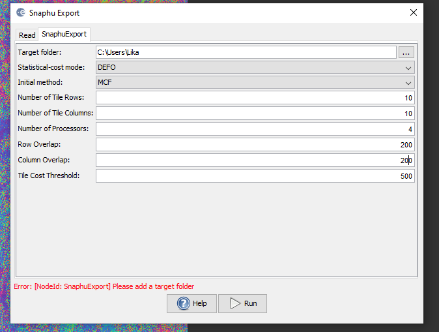The image size is (439, 332).
Task: Click the Number of Tile Columns label
Action: (55, 113)
